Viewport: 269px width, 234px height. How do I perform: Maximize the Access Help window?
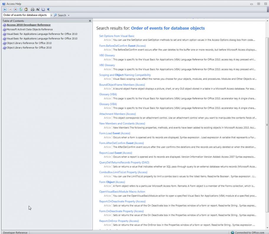tap(259, 4)
